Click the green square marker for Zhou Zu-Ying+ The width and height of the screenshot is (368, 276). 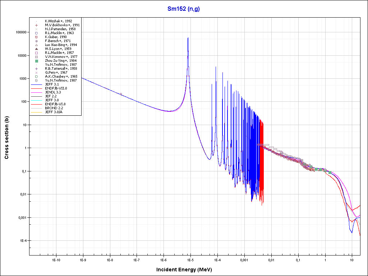click(x=37, y=61)
